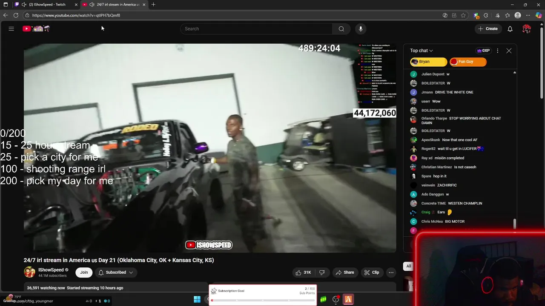Click chat author ApexSkunk

click(431, 140)
